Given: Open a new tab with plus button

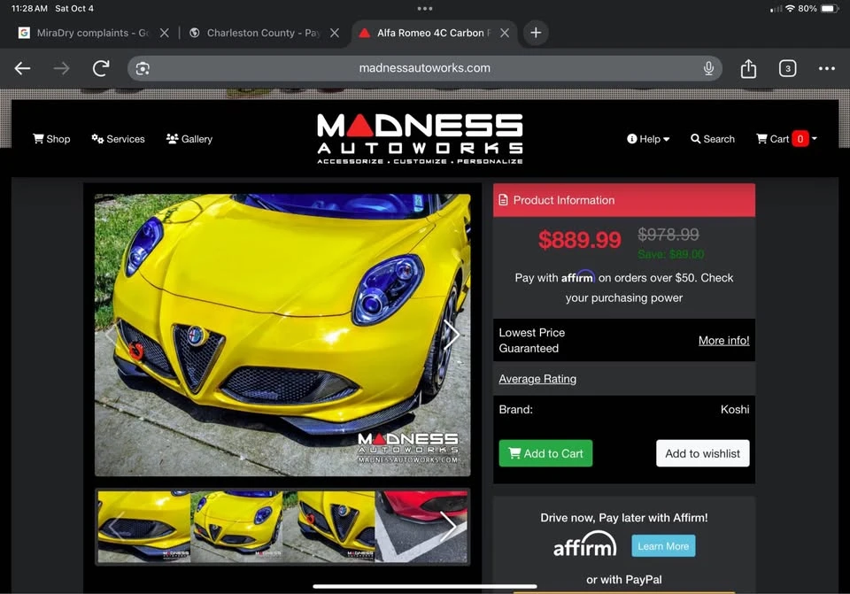Looking at the screenshot, I should tap(536, 33).
